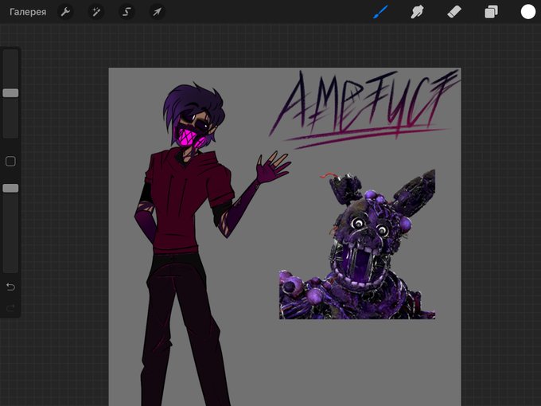Click the brush size slider handle
The height and width of the screenshot is (406, 541).
click(x=10, y=93)
